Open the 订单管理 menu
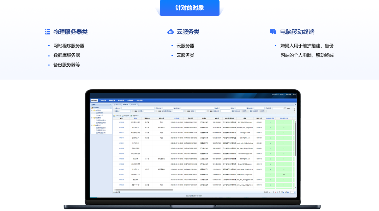Image resolution: width=379 pixels, height=211 pixels. click(x=103, y=100)
